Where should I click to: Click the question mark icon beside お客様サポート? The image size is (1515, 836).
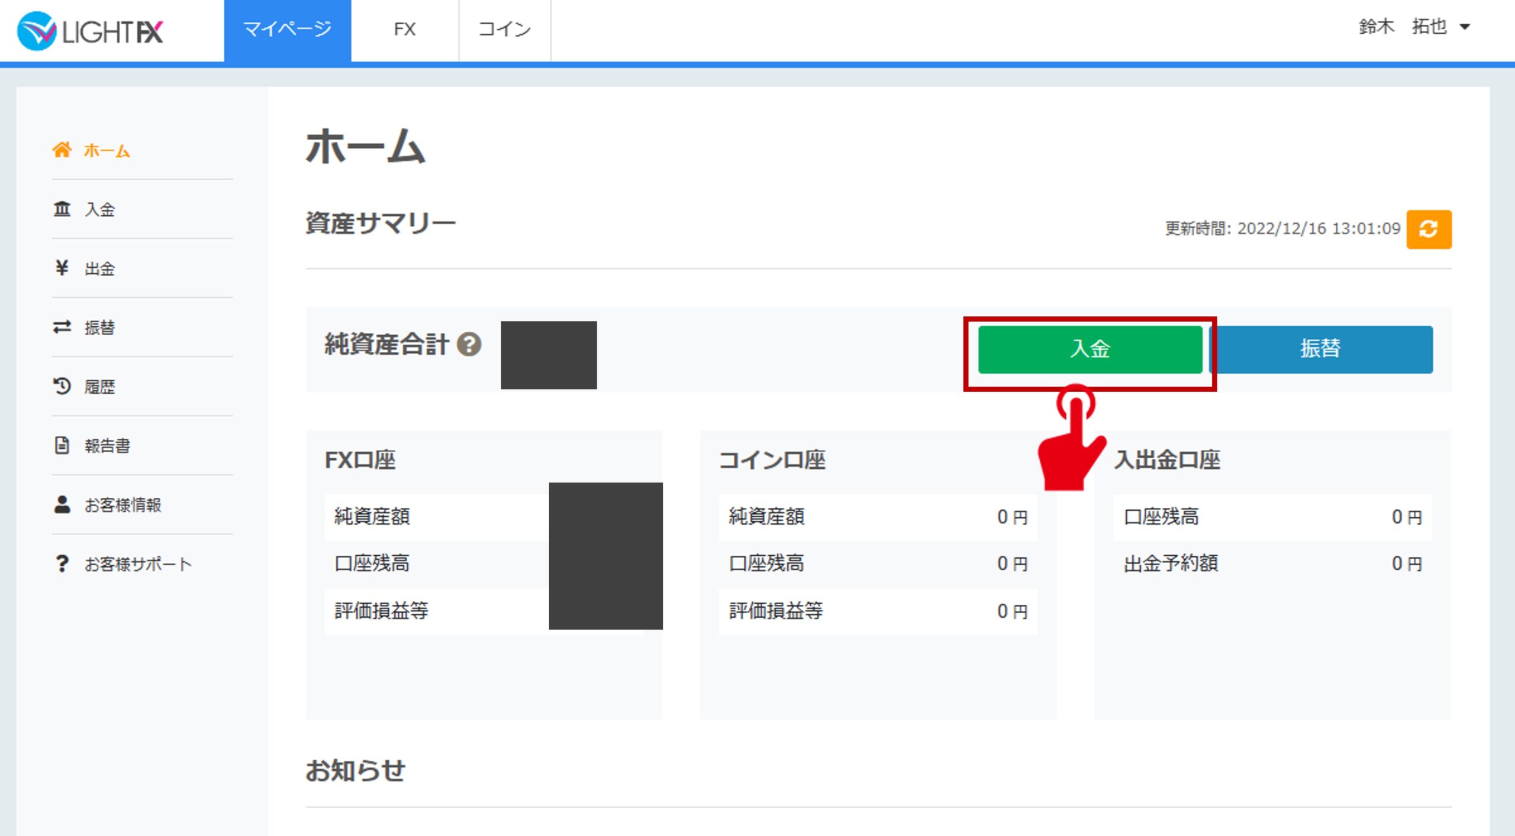62,563
